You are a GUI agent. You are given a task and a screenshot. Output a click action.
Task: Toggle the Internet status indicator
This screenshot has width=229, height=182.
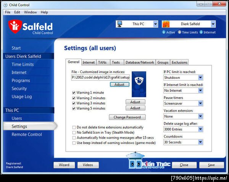[x=201, y=32]
